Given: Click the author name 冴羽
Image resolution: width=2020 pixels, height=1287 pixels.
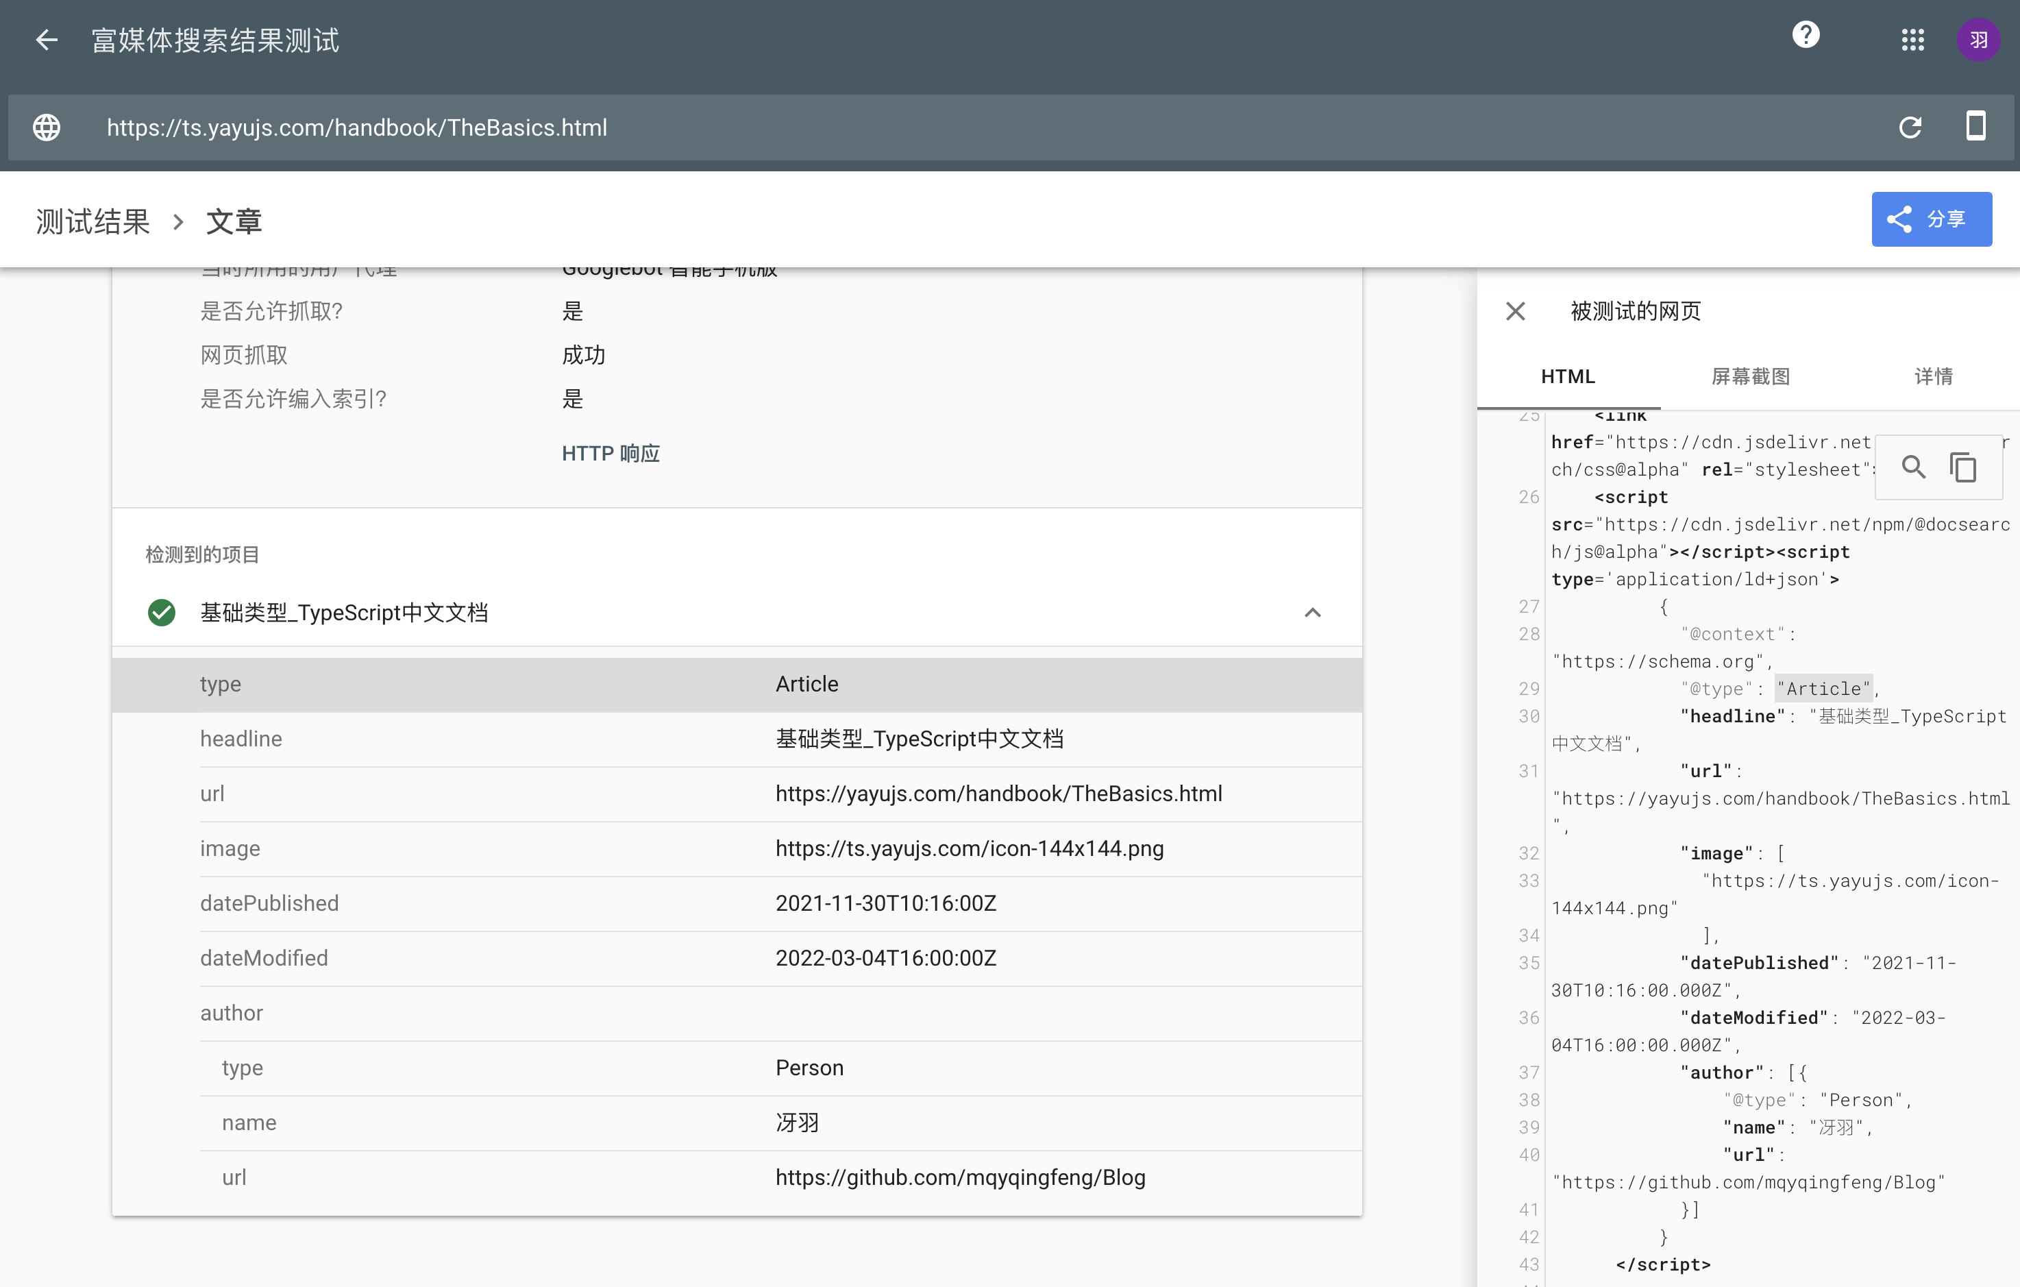Looking at the screenshot, I should [x=797, y=1123].
